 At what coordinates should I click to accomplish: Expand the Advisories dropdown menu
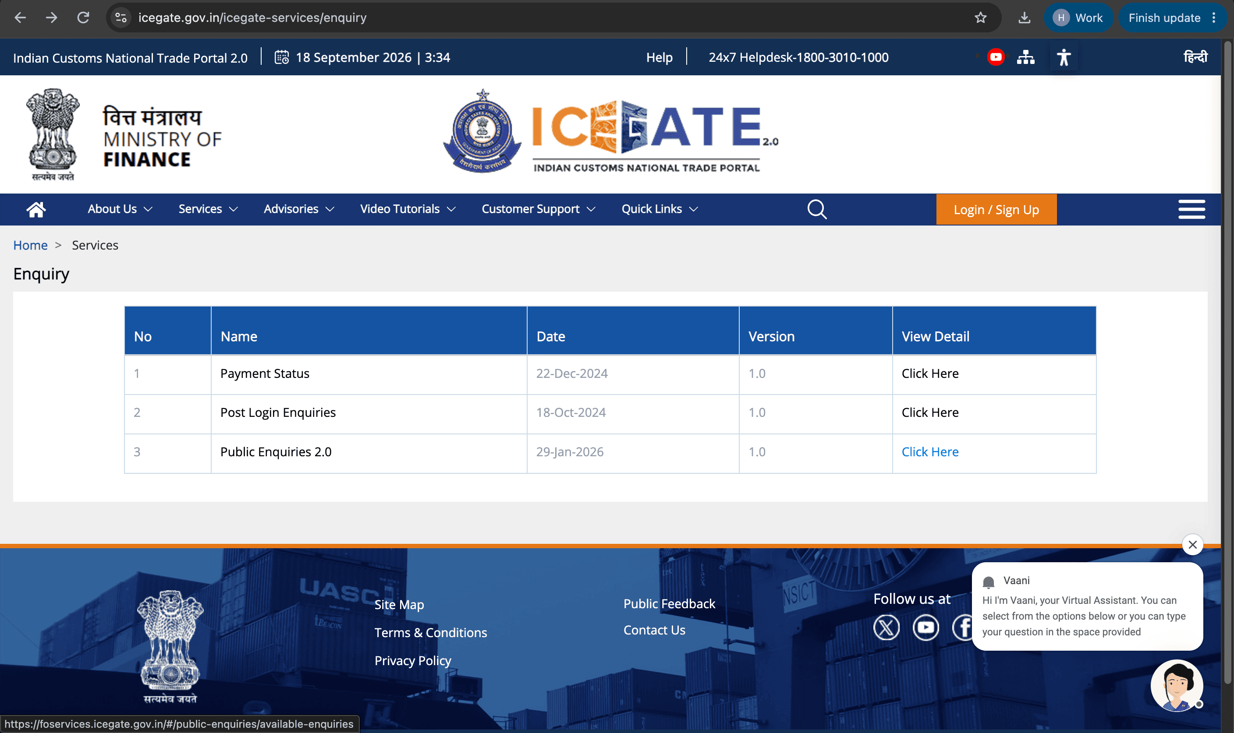click(x=299, y=209)
